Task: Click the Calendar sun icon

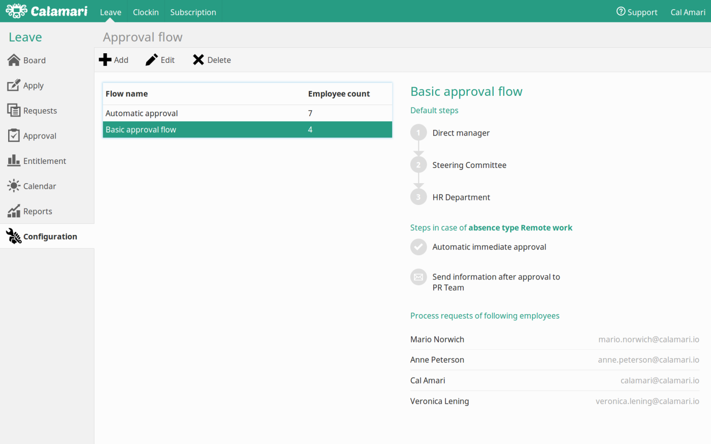Action: tap(14, 186)
